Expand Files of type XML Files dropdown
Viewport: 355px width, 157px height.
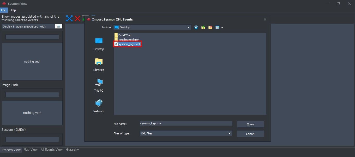click(230, 133)
